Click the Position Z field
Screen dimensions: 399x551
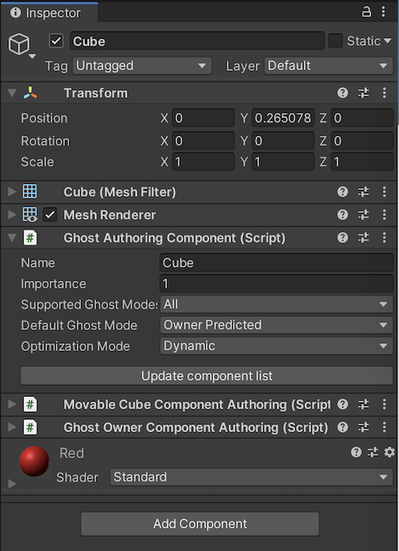pyautogui.click(x=362, y=118)
